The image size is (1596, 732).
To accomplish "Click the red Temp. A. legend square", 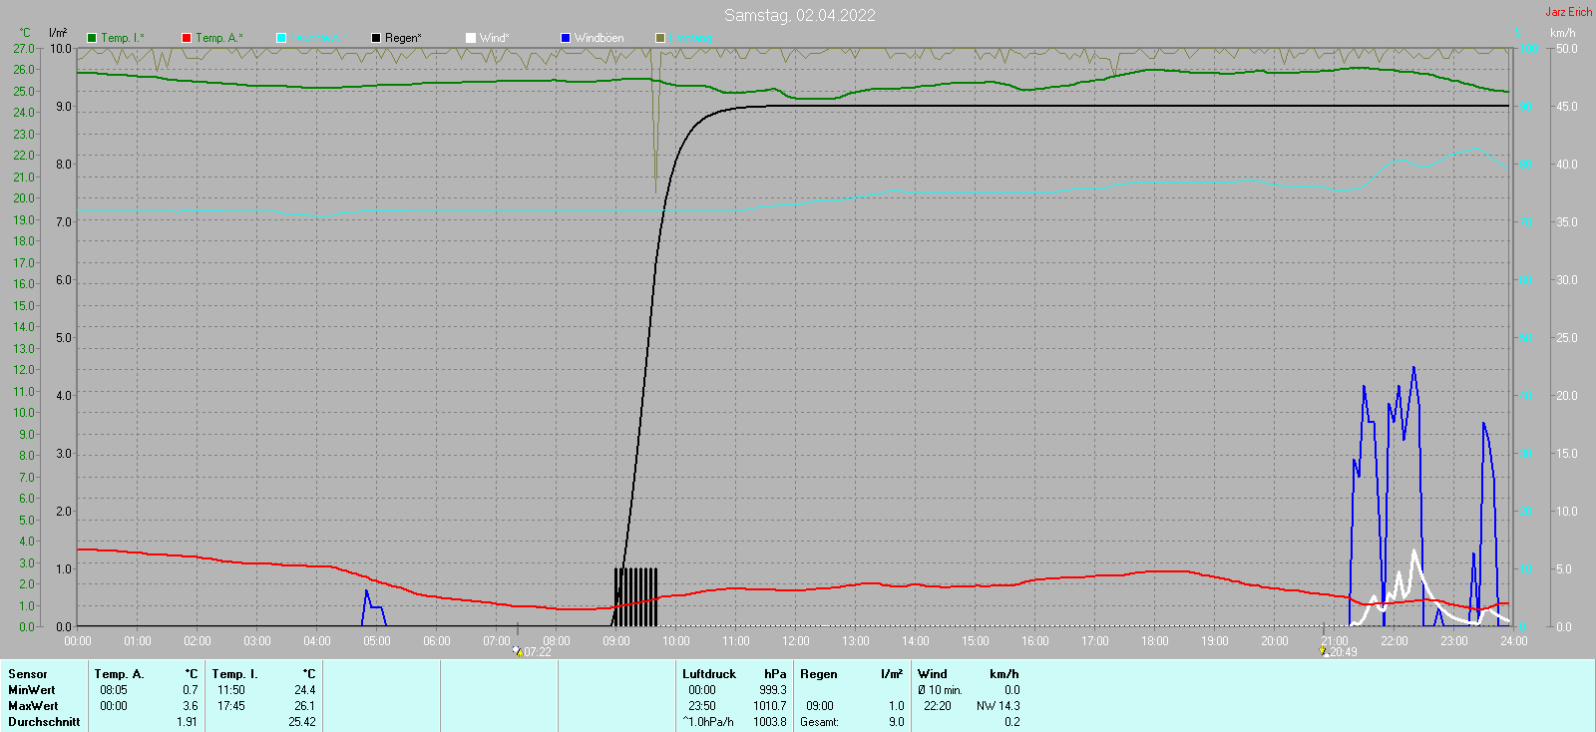I will pos(187,38).
